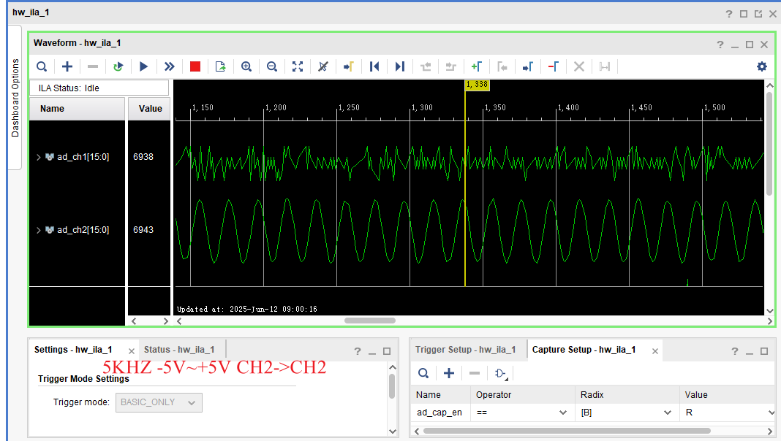Viewport: 781px width, 441px height.
Task: Add a probe with the Waveform plus icon
Action: point(67,66)
